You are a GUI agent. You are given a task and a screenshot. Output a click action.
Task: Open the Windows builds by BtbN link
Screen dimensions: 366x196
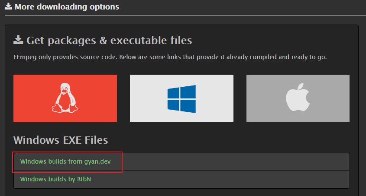point(55,179)
